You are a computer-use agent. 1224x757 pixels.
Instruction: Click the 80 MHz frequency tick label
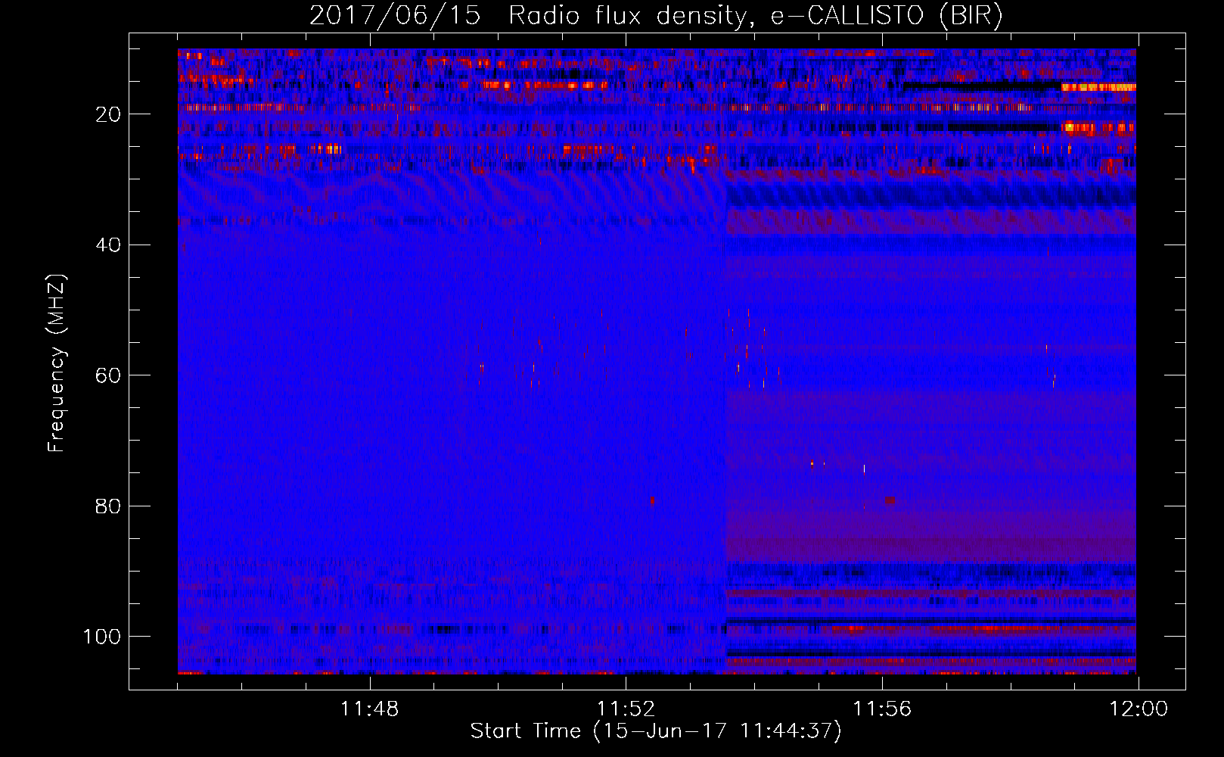tap(108, 506)
